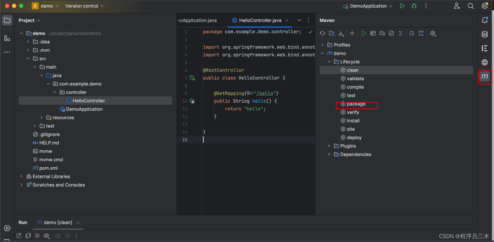Viewport: 494px width, 242px height.
Task: Expand Scratches and Consoles node
Action: (21, 185)
